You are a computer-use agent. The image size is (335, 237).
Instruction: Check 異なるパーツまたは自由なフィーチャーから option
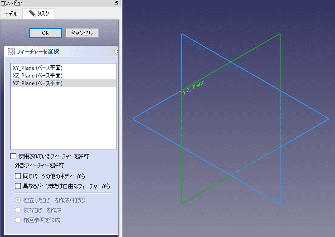click(x=18, y=186)
